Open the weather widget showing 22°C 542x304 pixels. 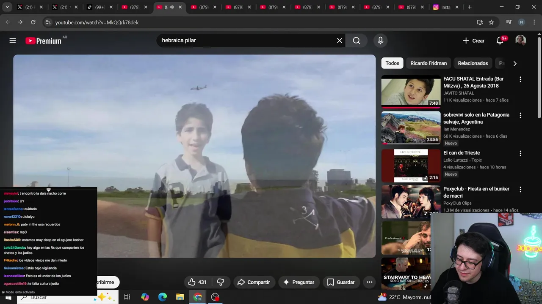pos(404,297)
